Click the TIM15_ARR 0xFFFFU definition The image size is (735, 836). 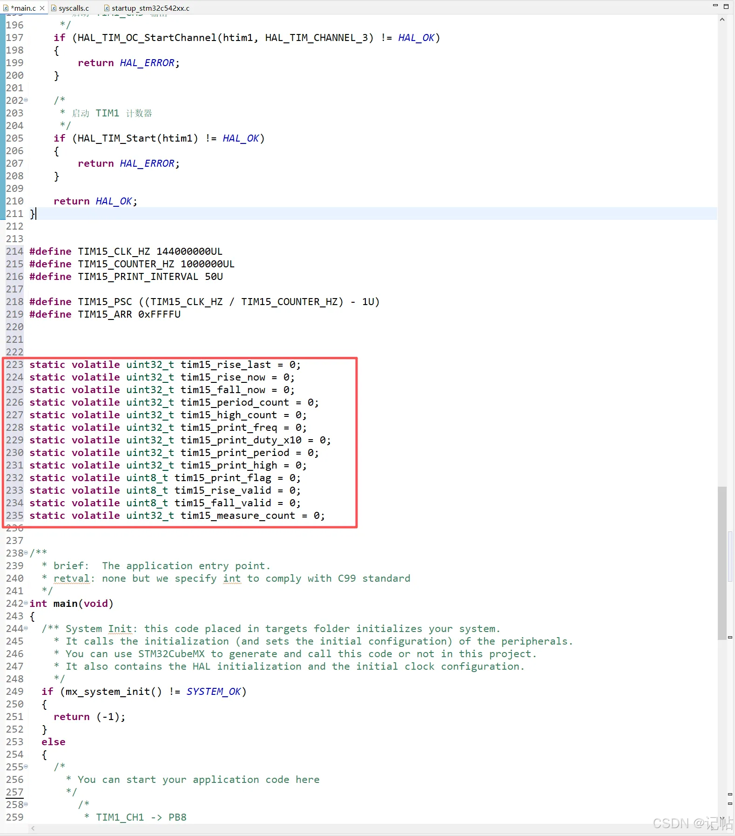click(105, 314)
